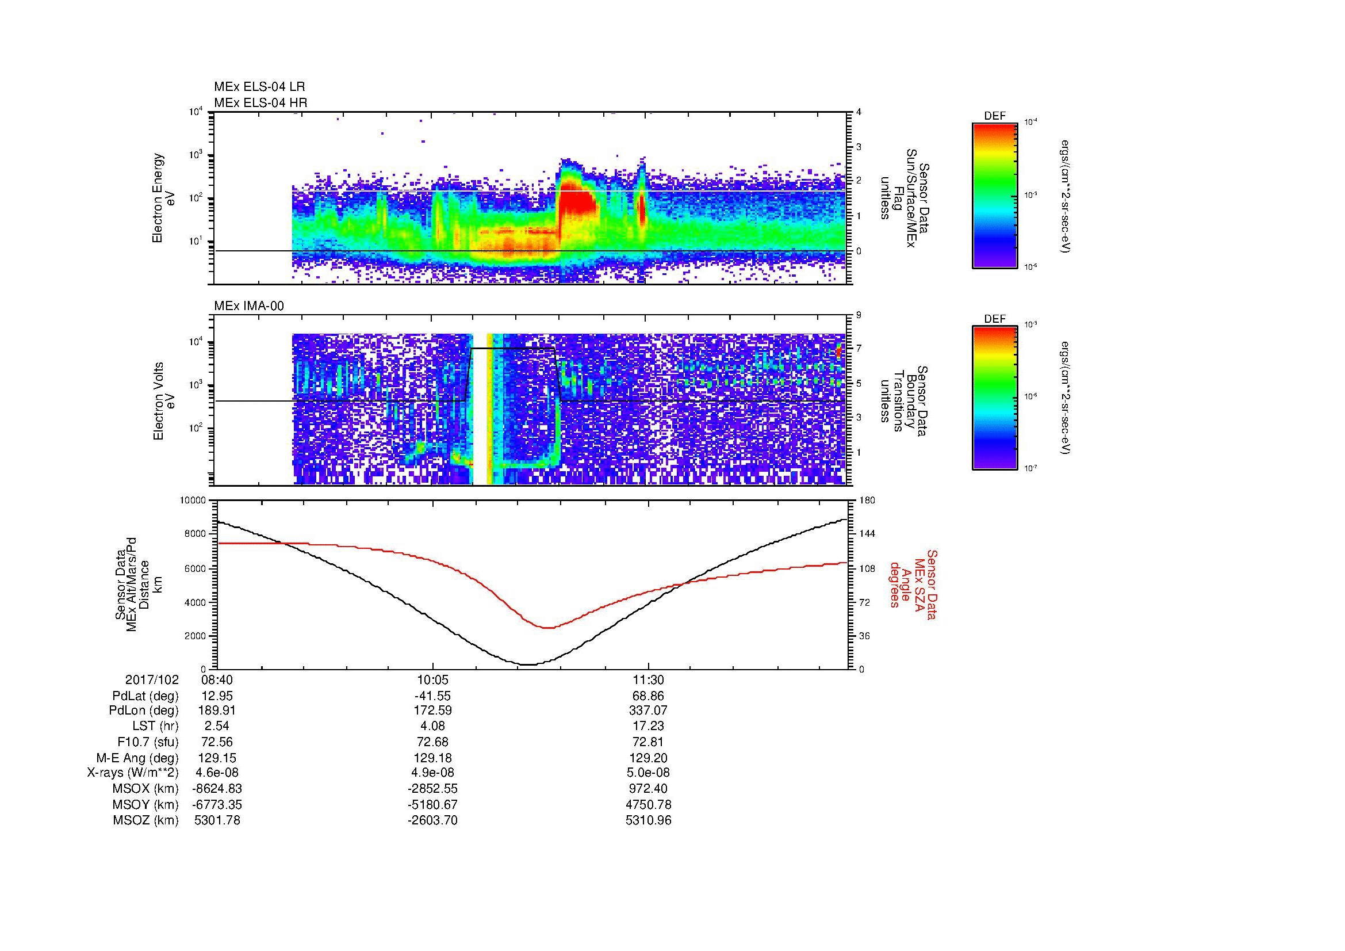Click the F10.7 value 72.56
Screen dimensions: 1345x951
(x=217, y=742)
